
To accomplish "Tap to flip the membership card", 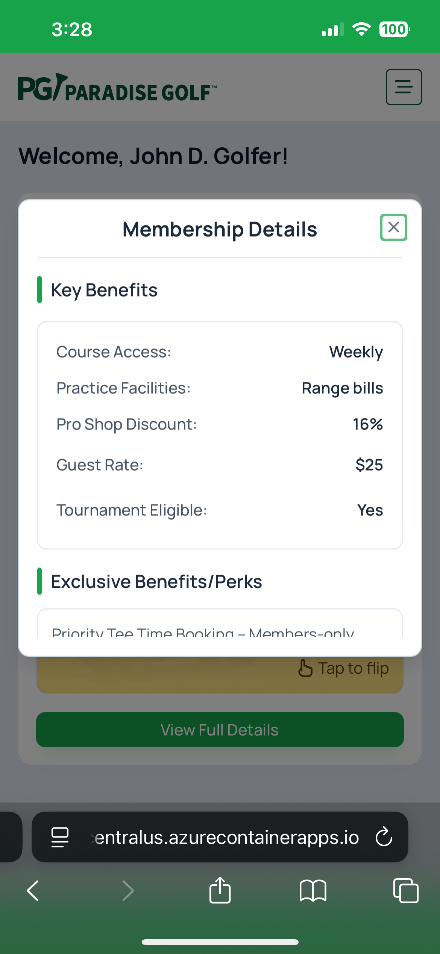I will (x=344, y=668).
